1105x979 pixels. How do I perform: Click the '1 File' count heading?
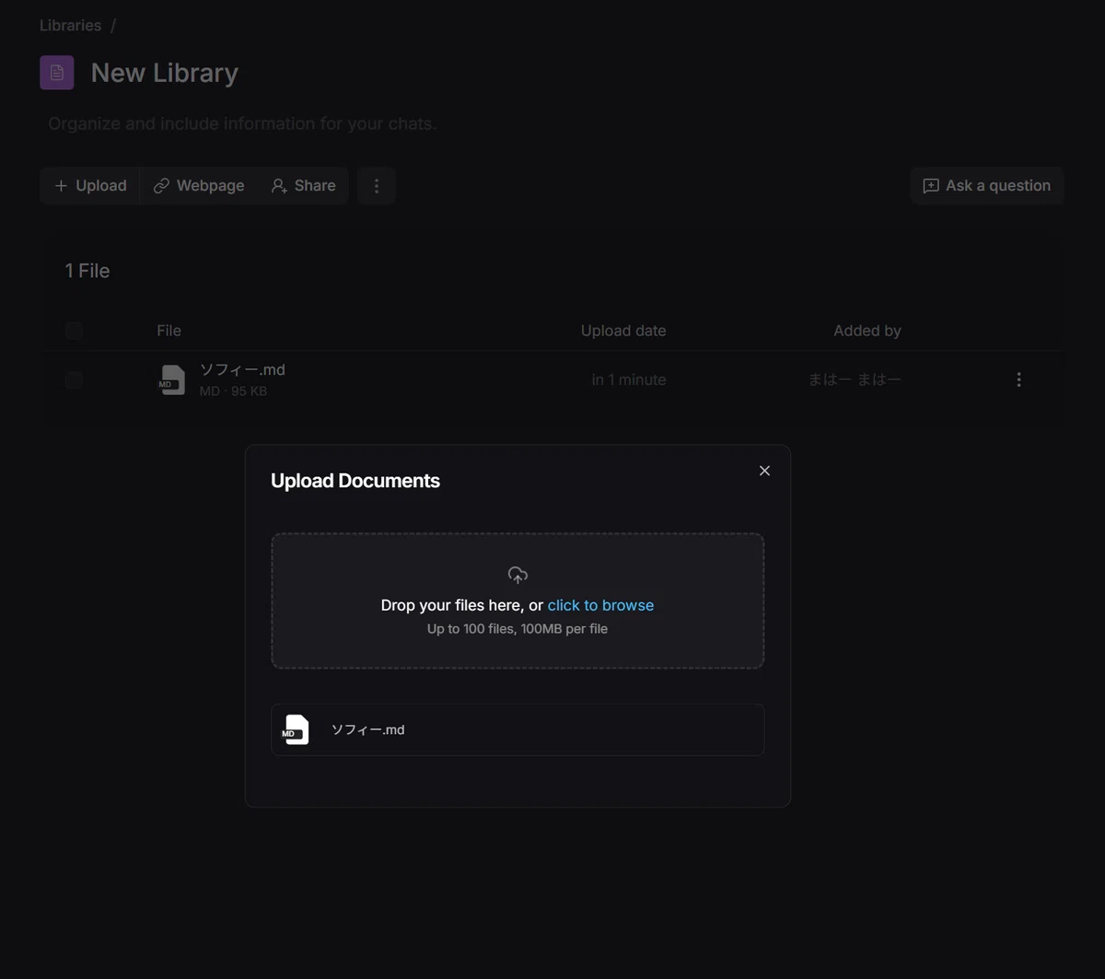[87, 271]
